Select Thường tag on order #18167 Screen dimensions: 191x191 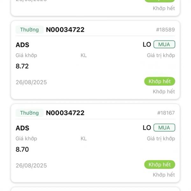(30, 113)
